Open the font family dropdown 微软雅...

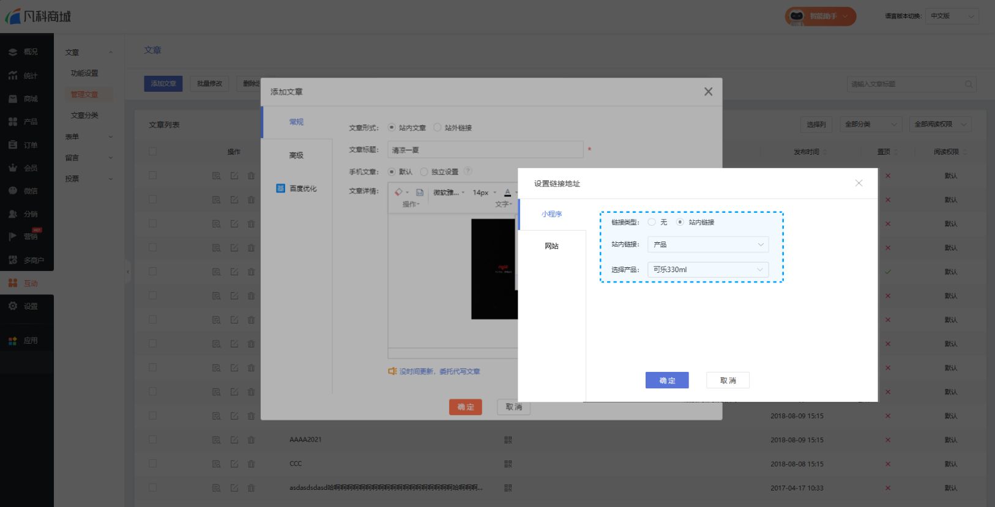point(449,192)
